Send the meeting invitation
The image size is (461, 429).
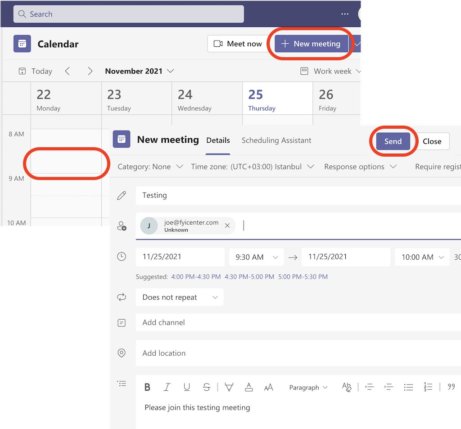coord(393,141)
